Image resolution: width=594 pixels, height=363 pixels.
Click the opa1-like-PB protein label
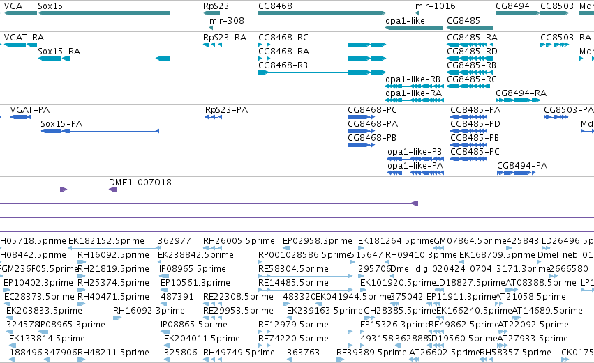(x=415, y=152)
